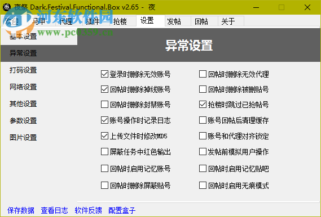
Task: Go to 参数设置 in the sidebar
Action: coord(39,120)
